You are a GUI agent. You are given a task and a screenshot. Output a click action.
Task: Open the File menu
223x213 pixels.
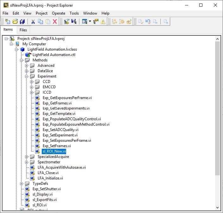point(5,13)
